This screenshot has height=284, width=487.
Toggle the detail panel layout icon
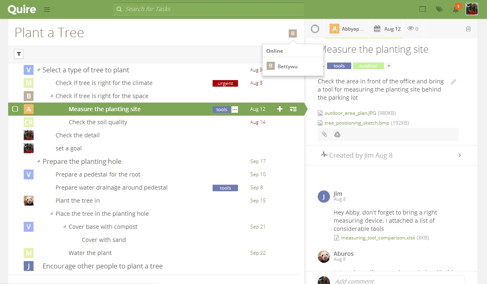(423, 9)
